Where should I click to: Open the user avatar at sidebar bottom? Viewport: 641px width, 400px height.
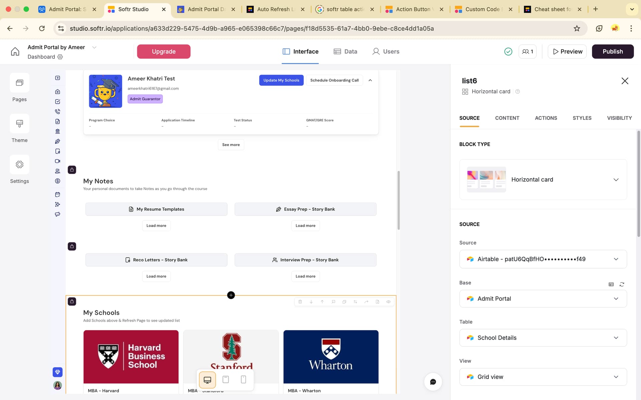tap(57, 385)
